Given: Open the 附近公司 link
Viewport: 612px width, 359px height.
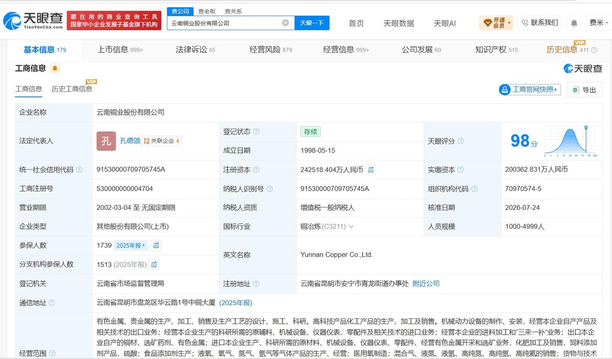Looking at the screenshot, I should click(426, 283).
